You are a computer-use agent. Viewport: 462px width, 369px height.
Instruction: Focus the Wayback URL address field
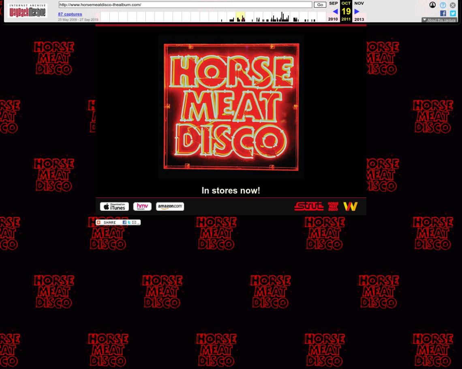(185, 5)
